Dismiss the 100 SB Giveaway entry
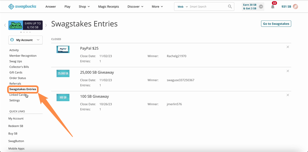 [288, 95]
